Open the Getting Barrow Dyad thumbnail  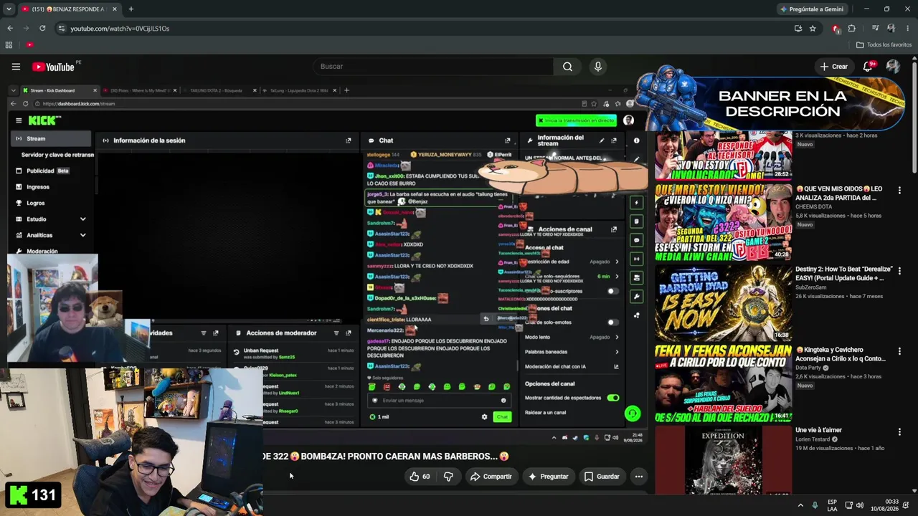point(723,302)
